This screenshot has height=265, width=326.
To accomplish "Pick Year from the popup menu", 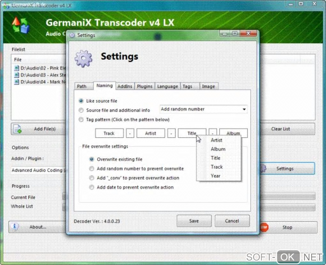I will point(219,176).
